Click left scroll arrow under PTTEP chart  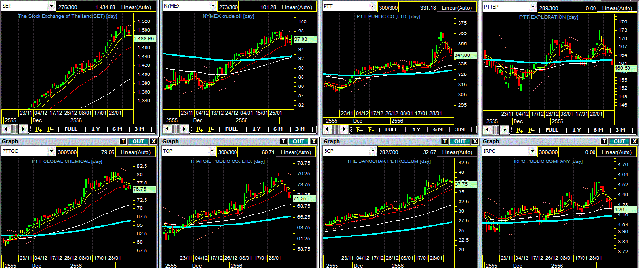[x=486, y=129]
